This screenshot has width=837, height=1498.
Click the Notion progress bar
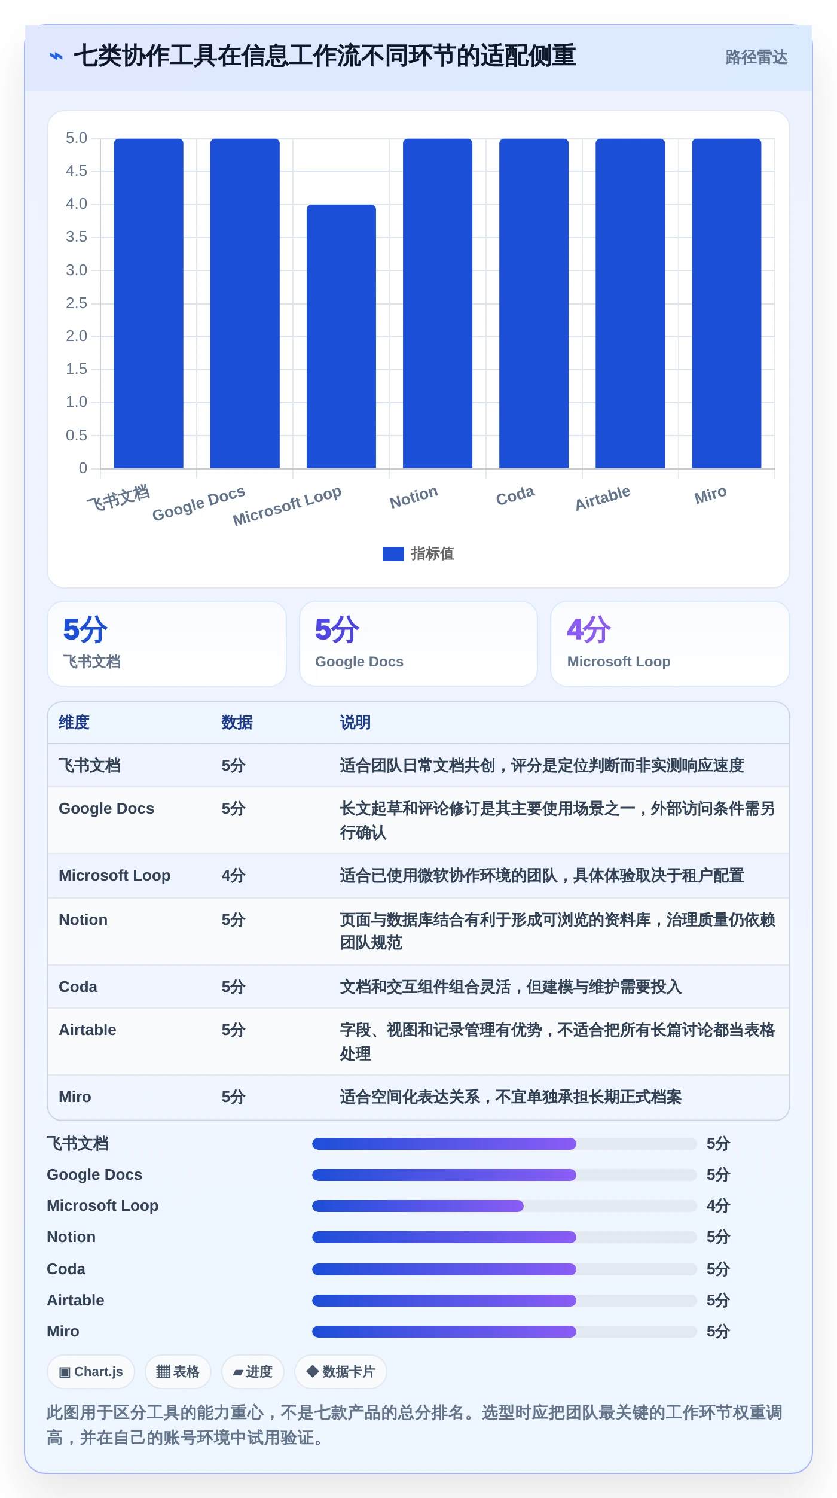pos(505,1237)
